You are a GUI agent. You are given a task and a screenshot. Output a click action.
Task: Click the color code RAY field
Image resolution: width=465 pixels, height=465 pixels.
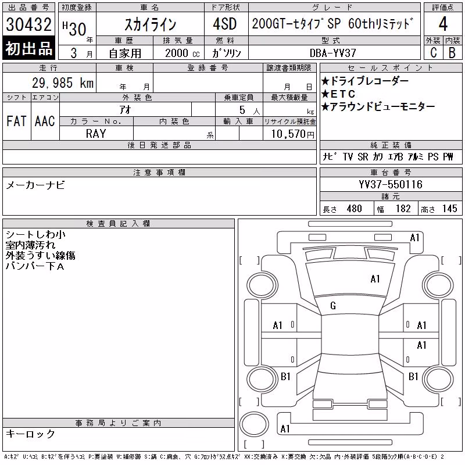pos(96,134)
